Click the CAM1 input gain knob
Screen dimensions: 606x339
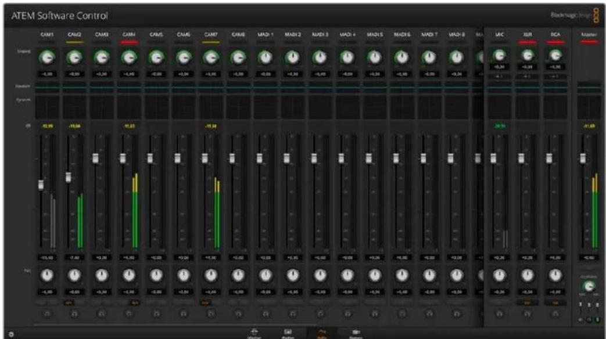[46, 57]
